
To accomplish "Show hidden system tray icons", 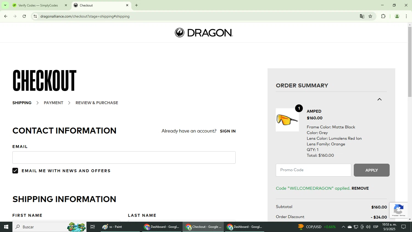I will click(x=343, y=227).
